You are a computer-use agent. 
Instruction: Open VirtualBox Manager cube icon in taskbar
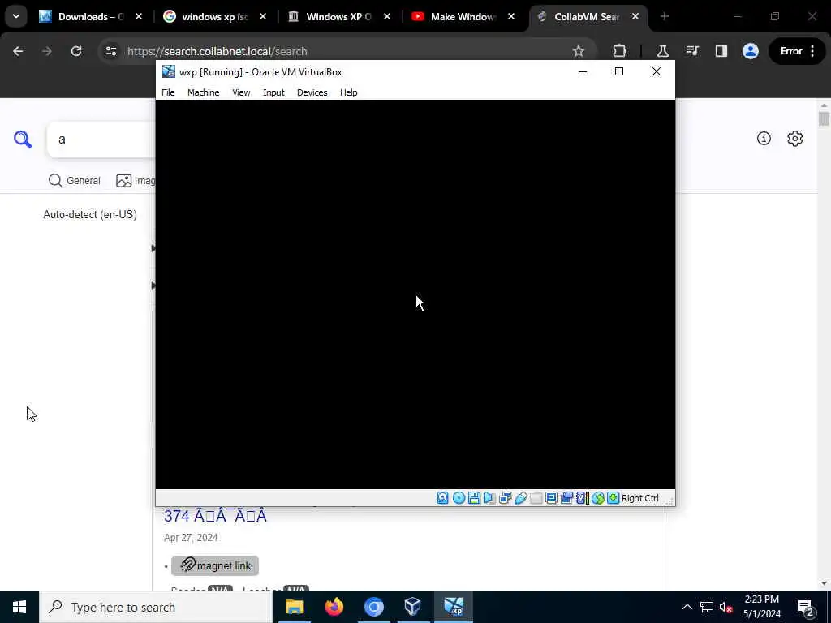point(413,607)
